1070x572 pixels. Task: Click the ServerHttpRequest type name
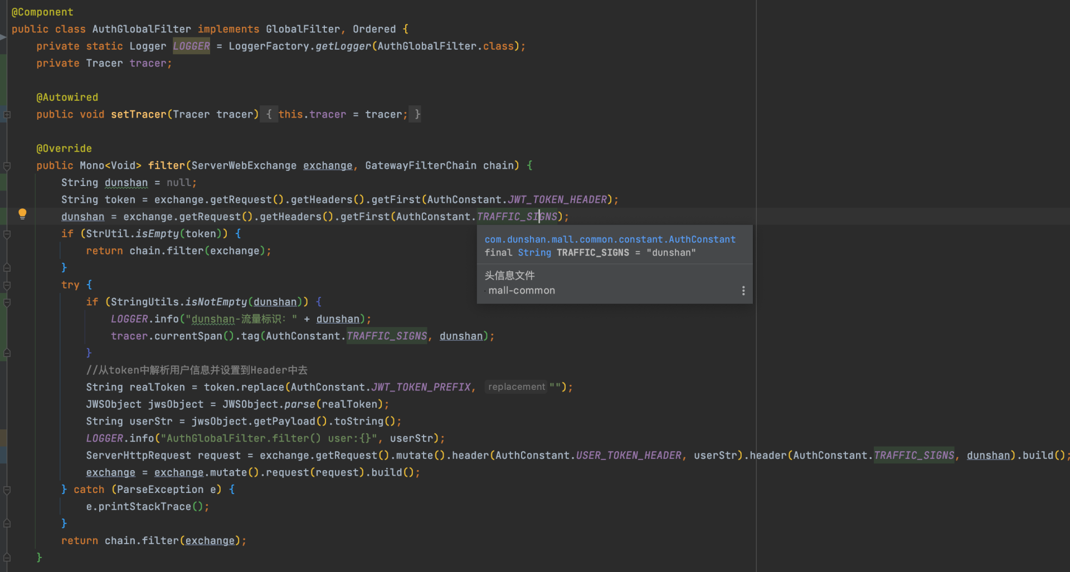point(138,456)
